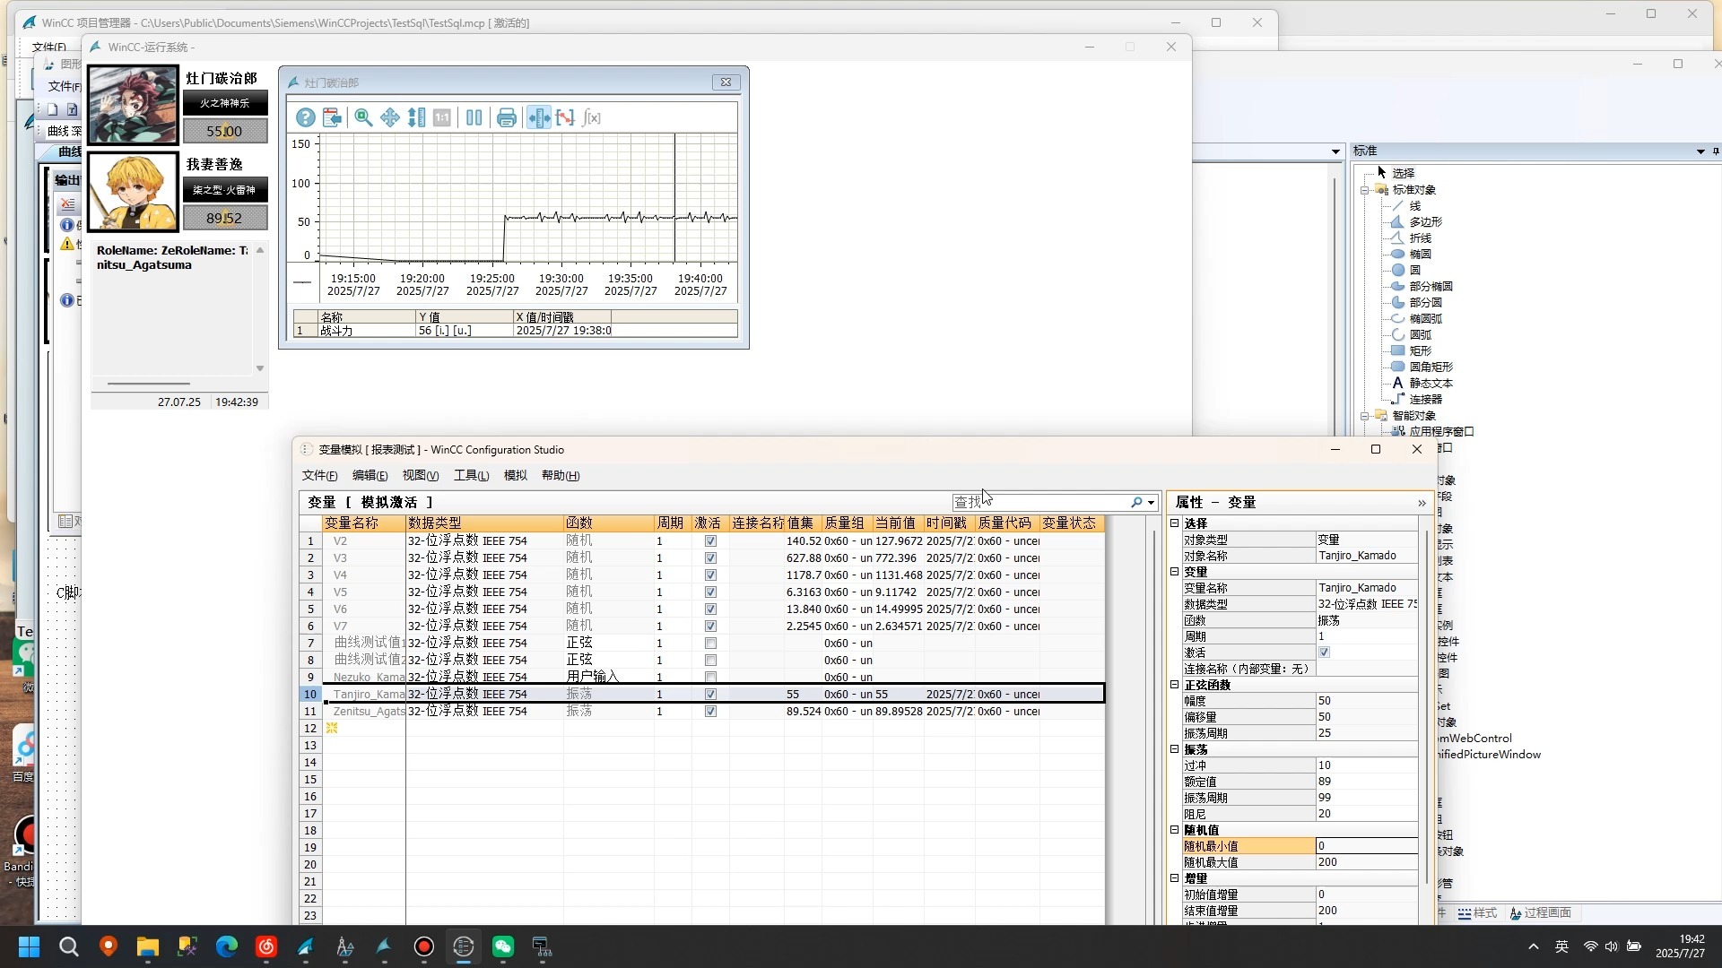This screenshot has height=968, width=1722.
Task: Toggle 激活 checkbox for Tanjiro_Kama row
Action: click(x=710, y=695)
